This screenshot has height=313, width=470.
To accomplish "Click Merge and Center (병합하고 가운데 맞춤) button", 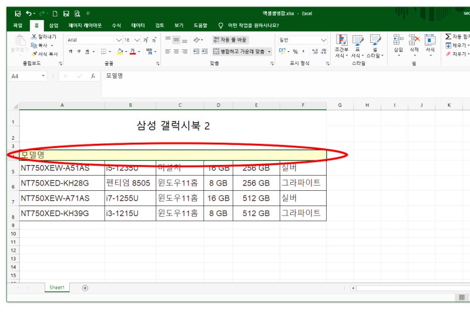I will pos(239,52).
